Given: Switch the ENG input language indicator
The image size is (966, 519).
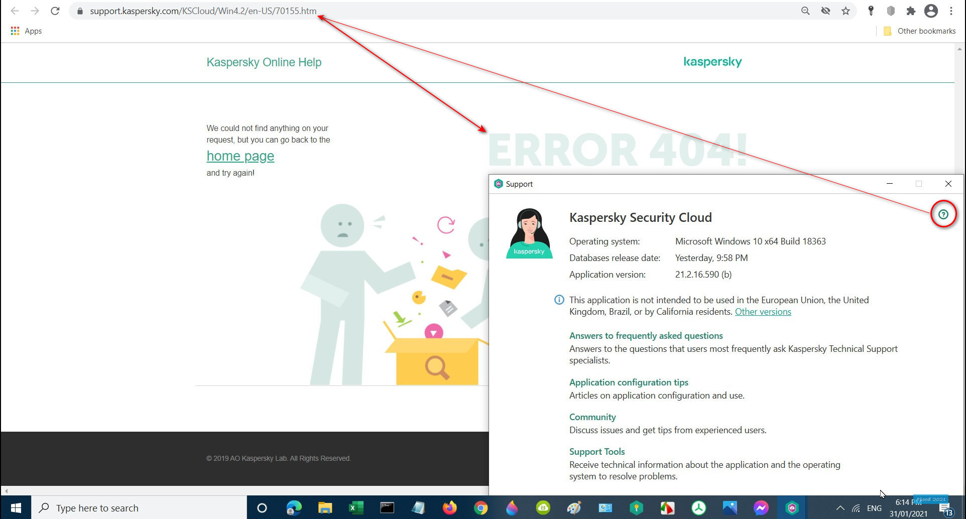Looking at the screenshot, I should [x=874, y=508].
